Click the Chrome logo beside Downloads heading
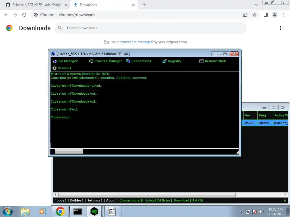The width and height of the screenshot is (290, 217). point(9,28)
